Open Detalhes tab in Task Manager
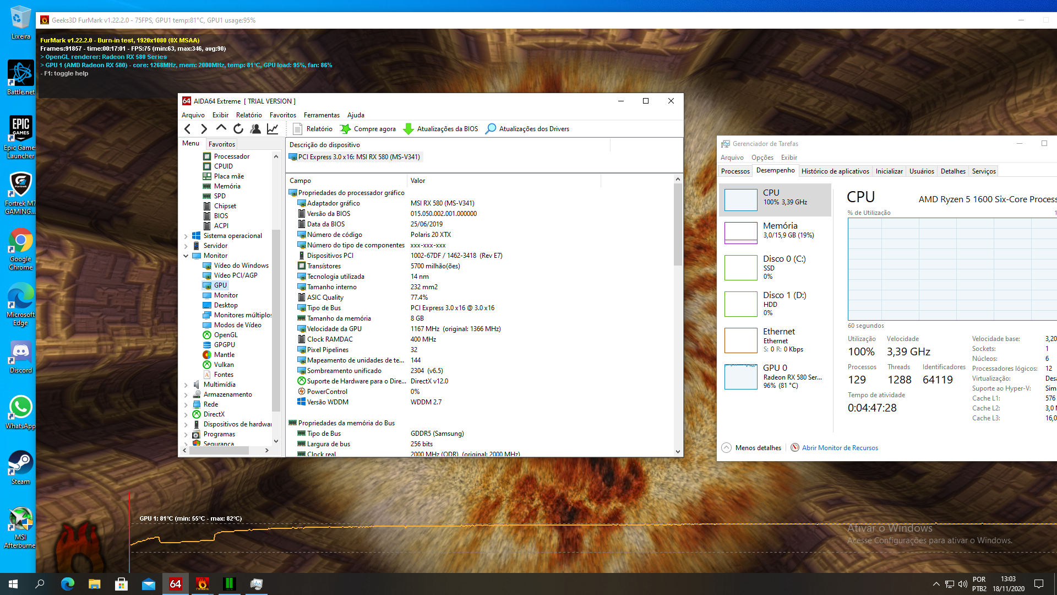The image size is (1057, 595). [x=953, y=171]
